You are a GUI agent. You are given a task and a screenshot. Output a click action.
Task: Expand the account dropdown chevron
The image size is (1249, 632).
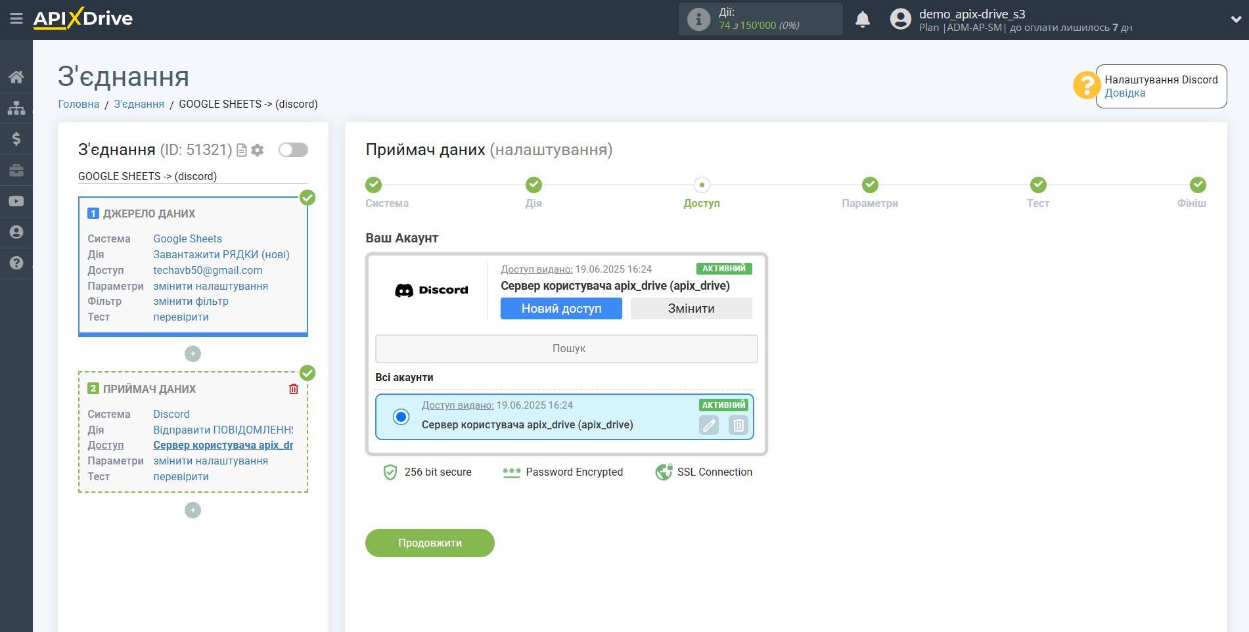[x=1235, y=20]
